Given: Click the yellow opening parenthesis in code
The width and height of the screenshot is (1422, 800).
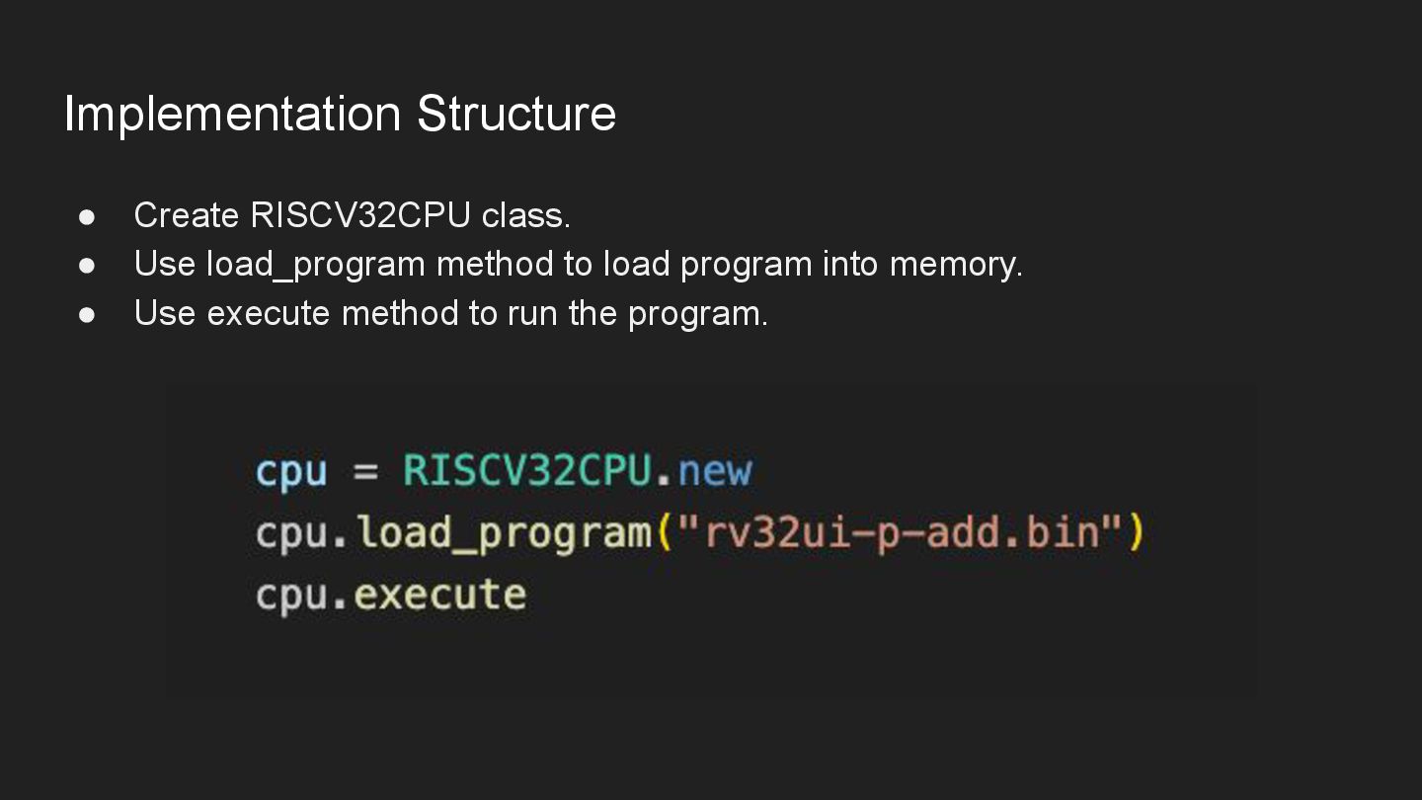Looking at the screenshot, I should 665,533.
